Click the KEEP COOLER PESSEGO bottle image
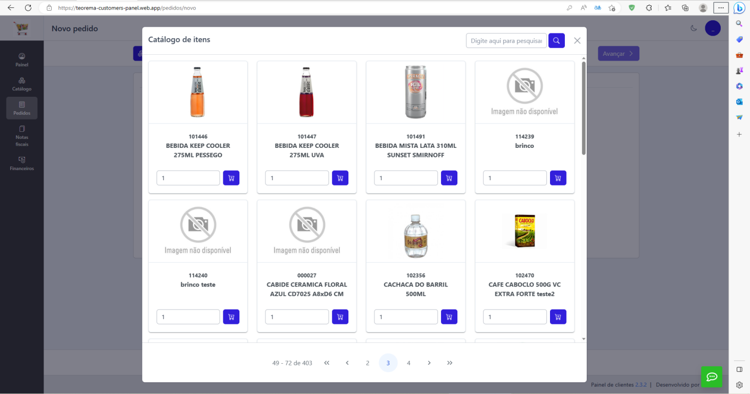 197,92
